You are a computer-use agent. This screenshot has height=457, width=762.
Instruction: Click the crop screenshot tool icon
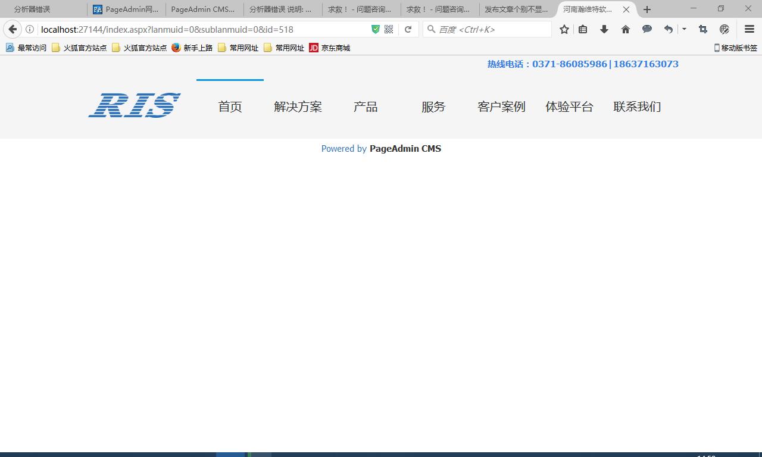(x=703, y=29)
